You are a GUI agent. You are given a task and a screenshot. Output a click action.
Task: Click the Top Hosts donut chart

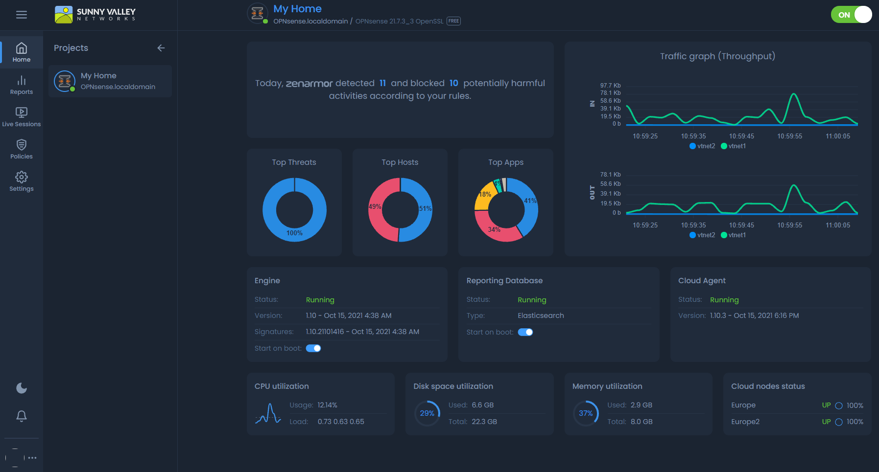pyautogui.click(x=400, y=209)
